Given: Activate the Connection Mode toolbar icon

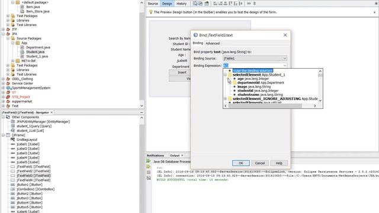Looking at the screenshot, I should tap(200, 4).
